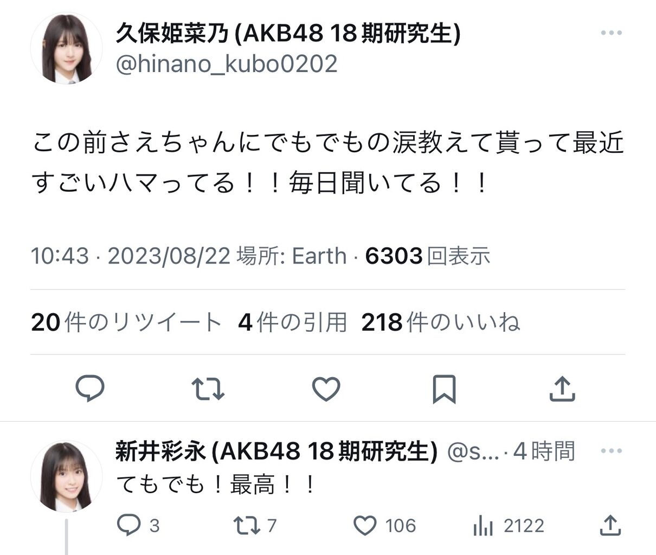Like 新井彩永's reply with 106 likes
Image resolution: width=656 pixels, height=555 pixels.
tap(385, 525)
